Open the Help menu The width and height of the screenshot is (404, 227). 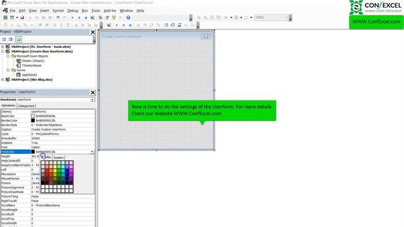[x=140, y=11]
